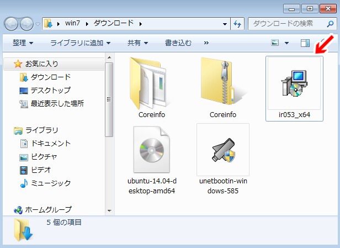Image resolution: width=340 pixels, height=248 pixels.
Task: Click the ホームグループ spheres icon
Action: coord(18,210)
